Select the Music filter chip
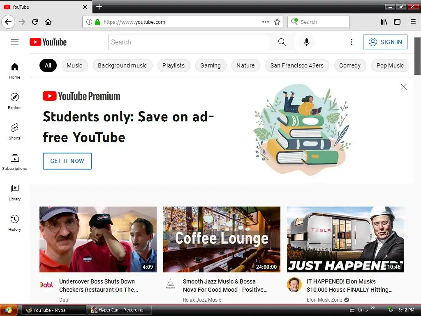Screen dimensions: 421x316 point(75,65)
